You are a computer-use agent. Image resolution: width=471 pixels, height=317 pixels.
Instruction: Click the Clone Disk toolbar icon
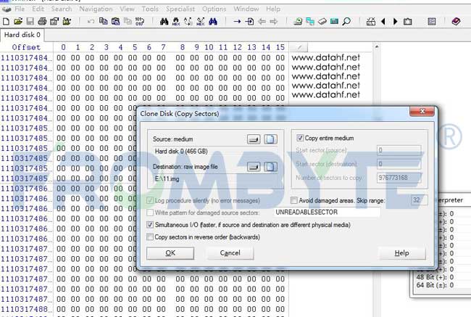tap(310, 21)
